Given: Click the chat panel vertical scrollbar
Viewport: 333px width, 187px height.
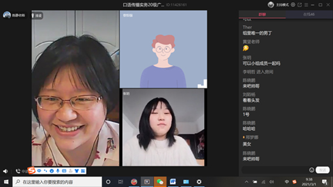Looking at the screenshot, I should (x=332, y=154).
